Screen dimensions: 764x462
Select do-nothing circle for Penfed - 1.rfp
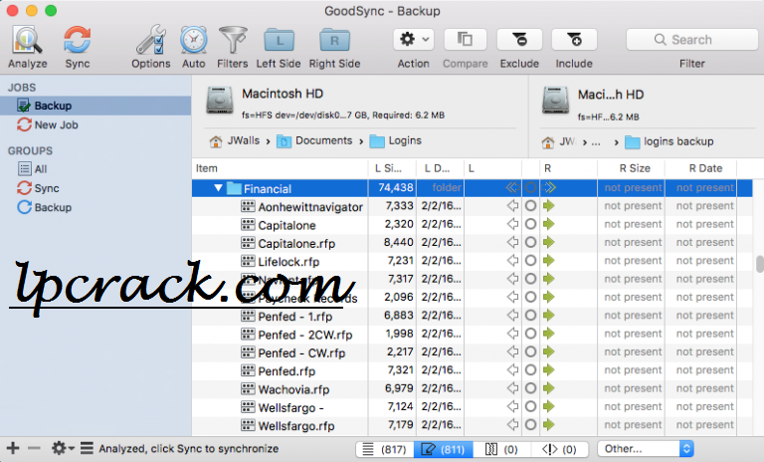coord(530,316)
